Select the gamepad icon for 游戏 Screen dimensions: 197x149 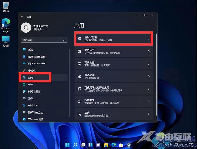coord(24,98)
